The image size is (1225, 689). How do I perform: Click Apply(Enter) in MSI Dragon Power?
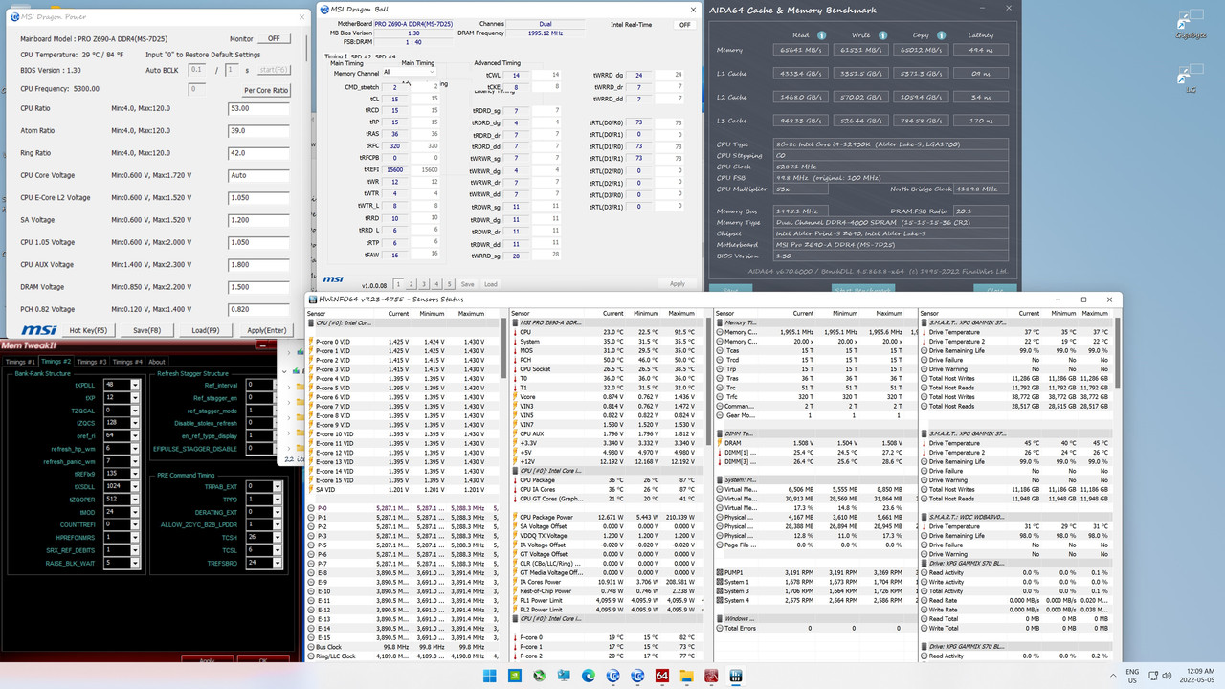tap(267, 330)
